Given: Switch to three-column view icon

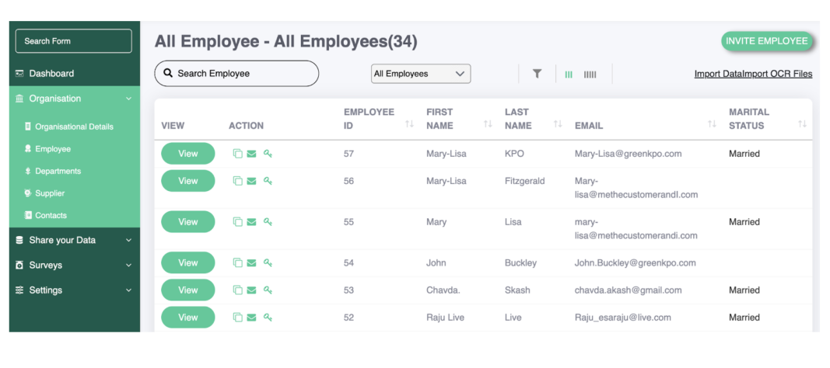Looking at the screenshot, I should pyautogui.click(x=569, y=75).
